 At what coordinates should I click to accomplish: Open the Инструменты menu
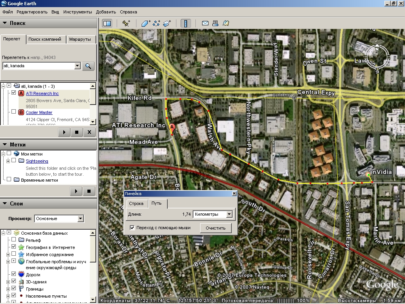[78, 12]
